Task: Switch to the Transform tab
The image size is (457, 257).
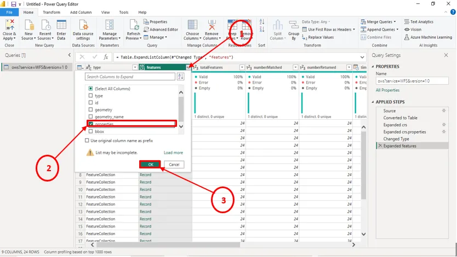Action: pyautogui.click(x=52, y=12)
